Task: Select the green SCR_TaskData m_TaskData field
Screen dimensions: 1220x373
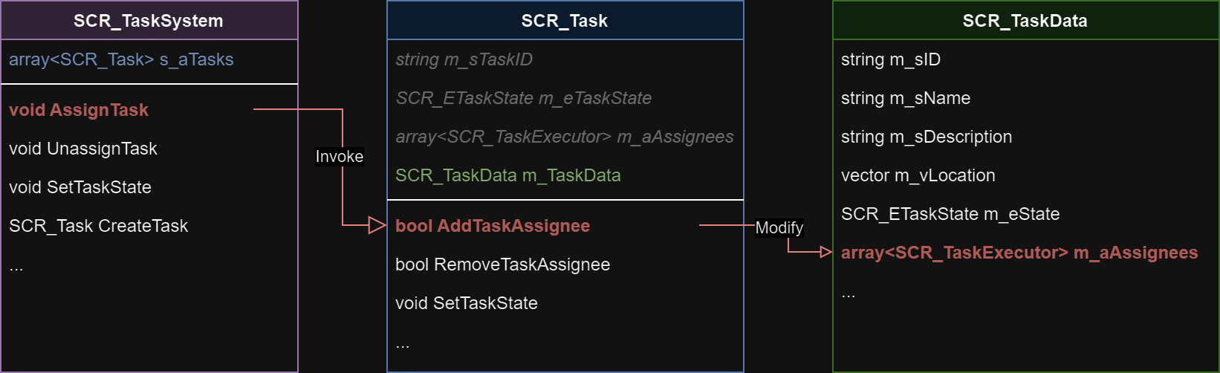Action: click(507, 175)
